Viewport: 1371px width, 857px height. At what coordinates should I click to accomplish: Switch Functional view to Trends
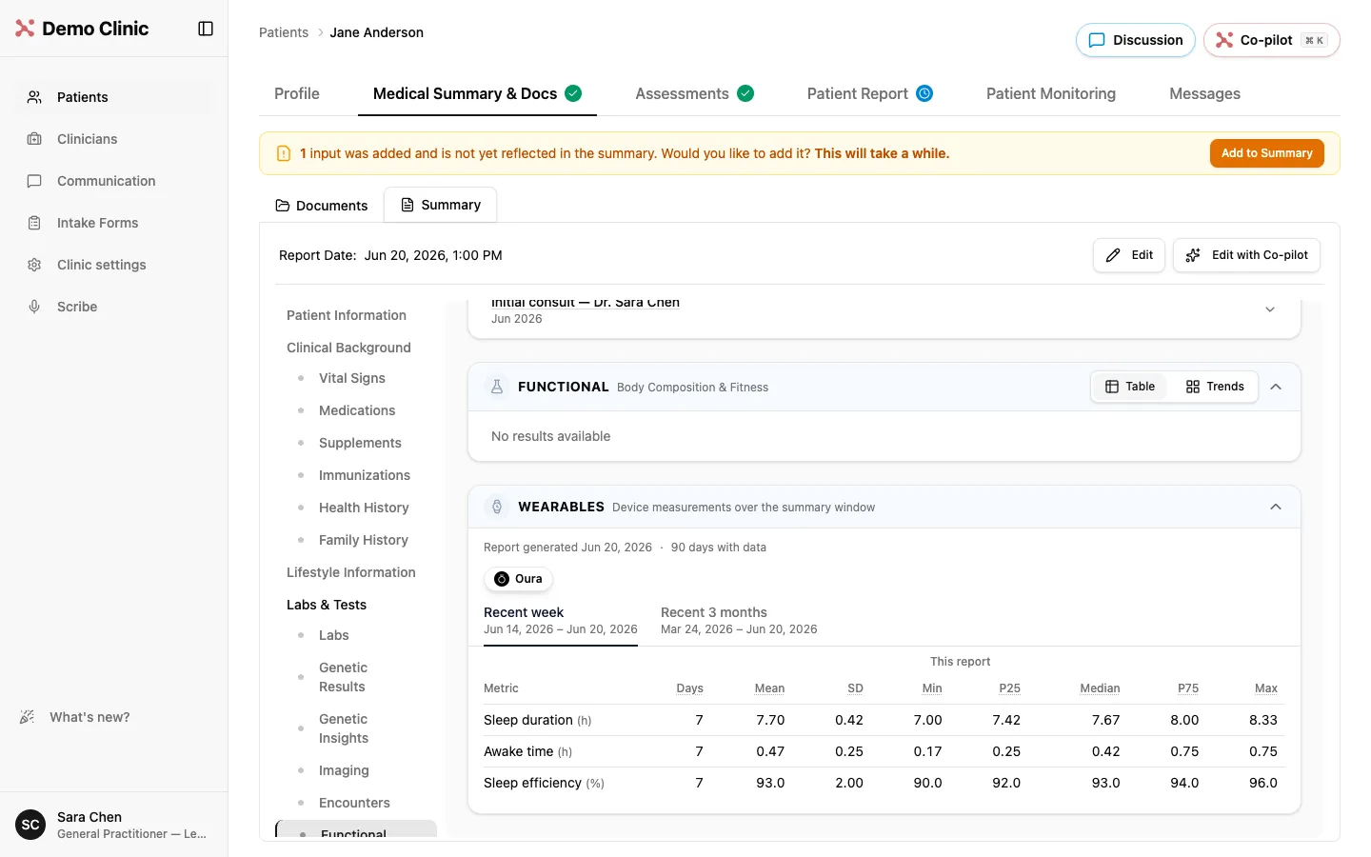tap(1215, 387)
